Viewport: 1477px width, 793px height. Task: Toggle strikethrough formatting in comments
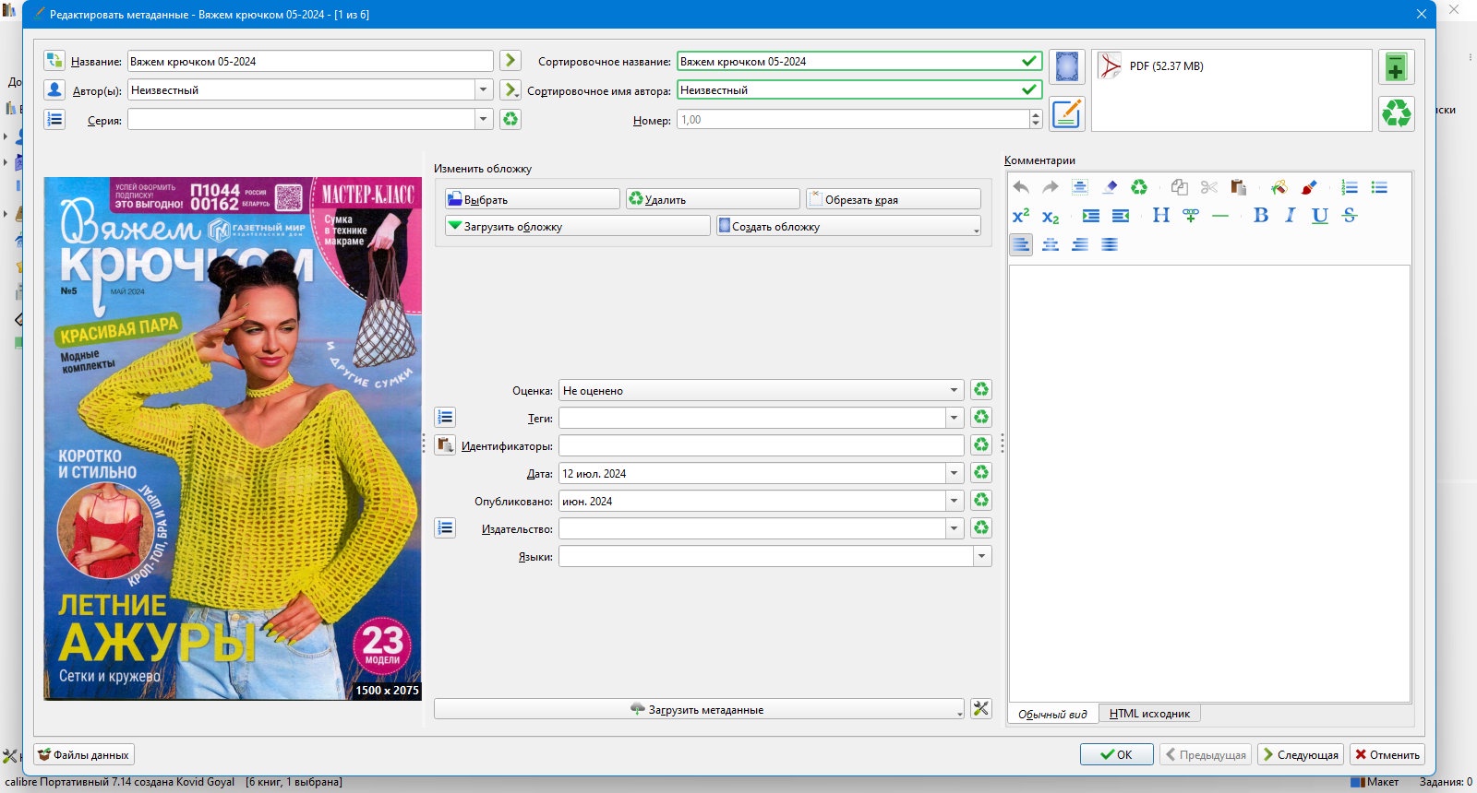tap(1350, 216)
